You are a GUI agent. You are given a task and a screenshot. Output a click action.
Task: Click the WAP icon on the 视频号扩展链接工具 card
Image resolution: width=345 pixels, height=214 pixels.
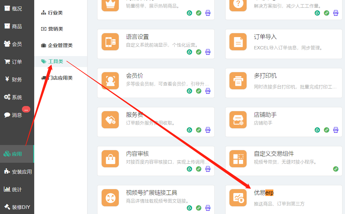(x=208, y=208)
